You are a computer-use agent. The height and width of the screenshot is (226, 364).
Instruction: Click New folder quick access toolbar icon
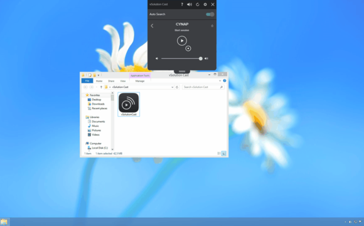click(x=95, y=75)
